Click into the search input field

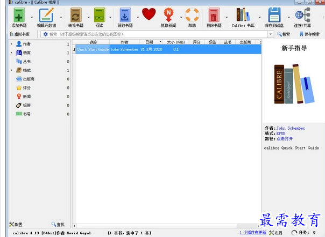pos(158,34)
